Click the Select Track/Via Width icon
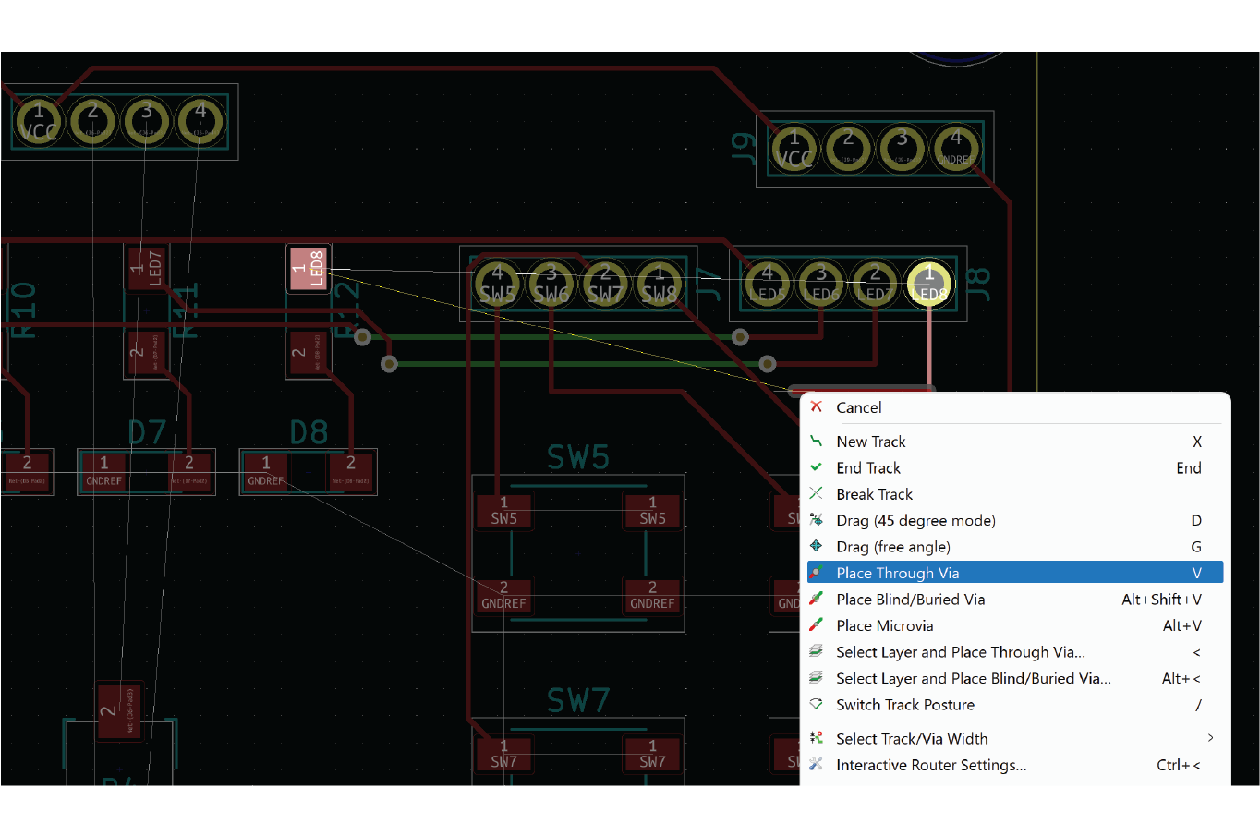This screenshot has height=836, width=1260. [x=816, y=738]
